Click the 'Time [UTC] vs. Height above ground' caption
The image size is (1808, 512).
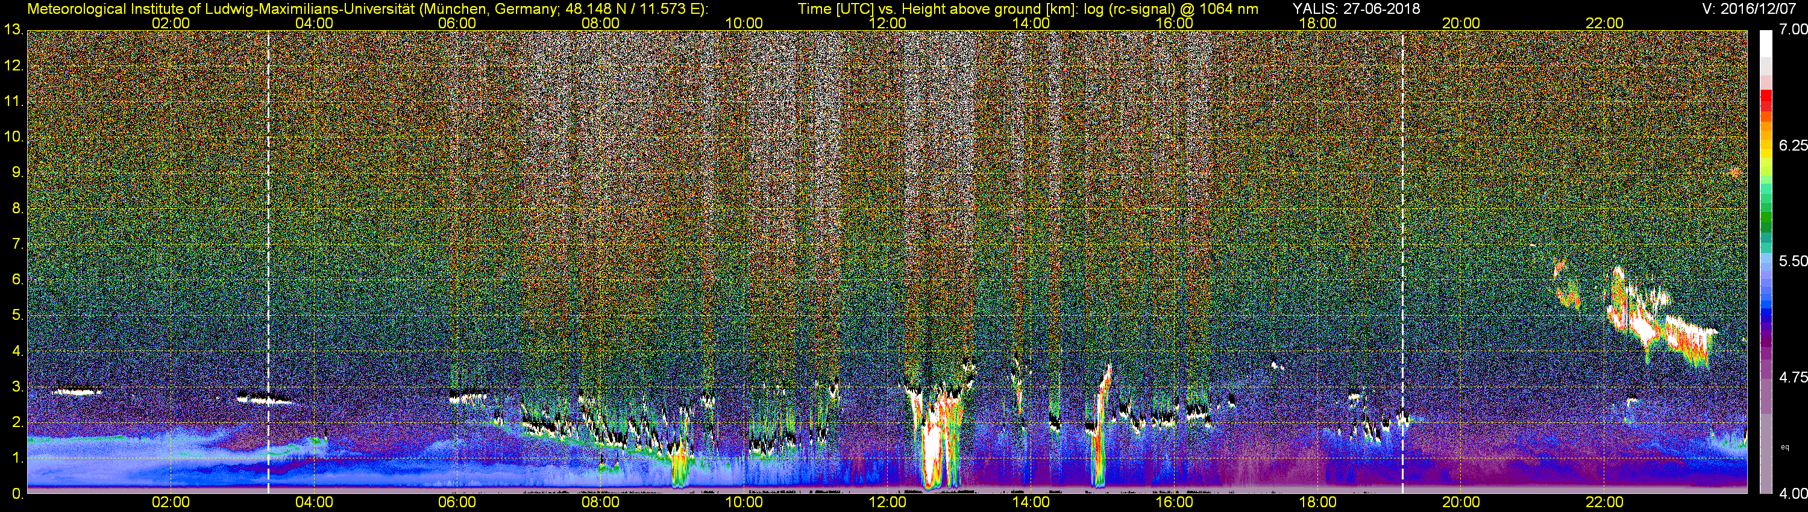point(1028,9)
